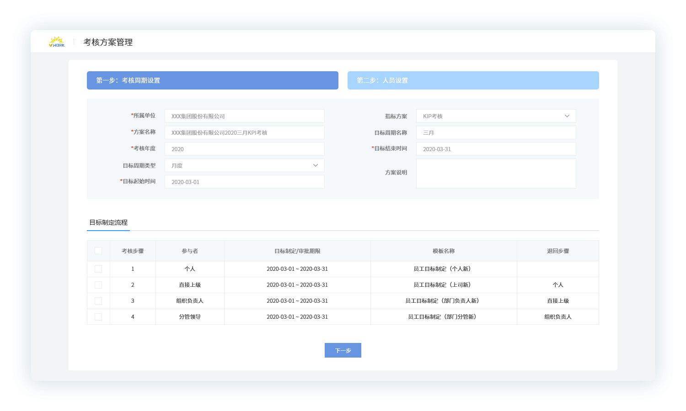Check the row 3 组织负责人 checkbox
The height and width of the screenshot is (411, 686).
(98, 301)
